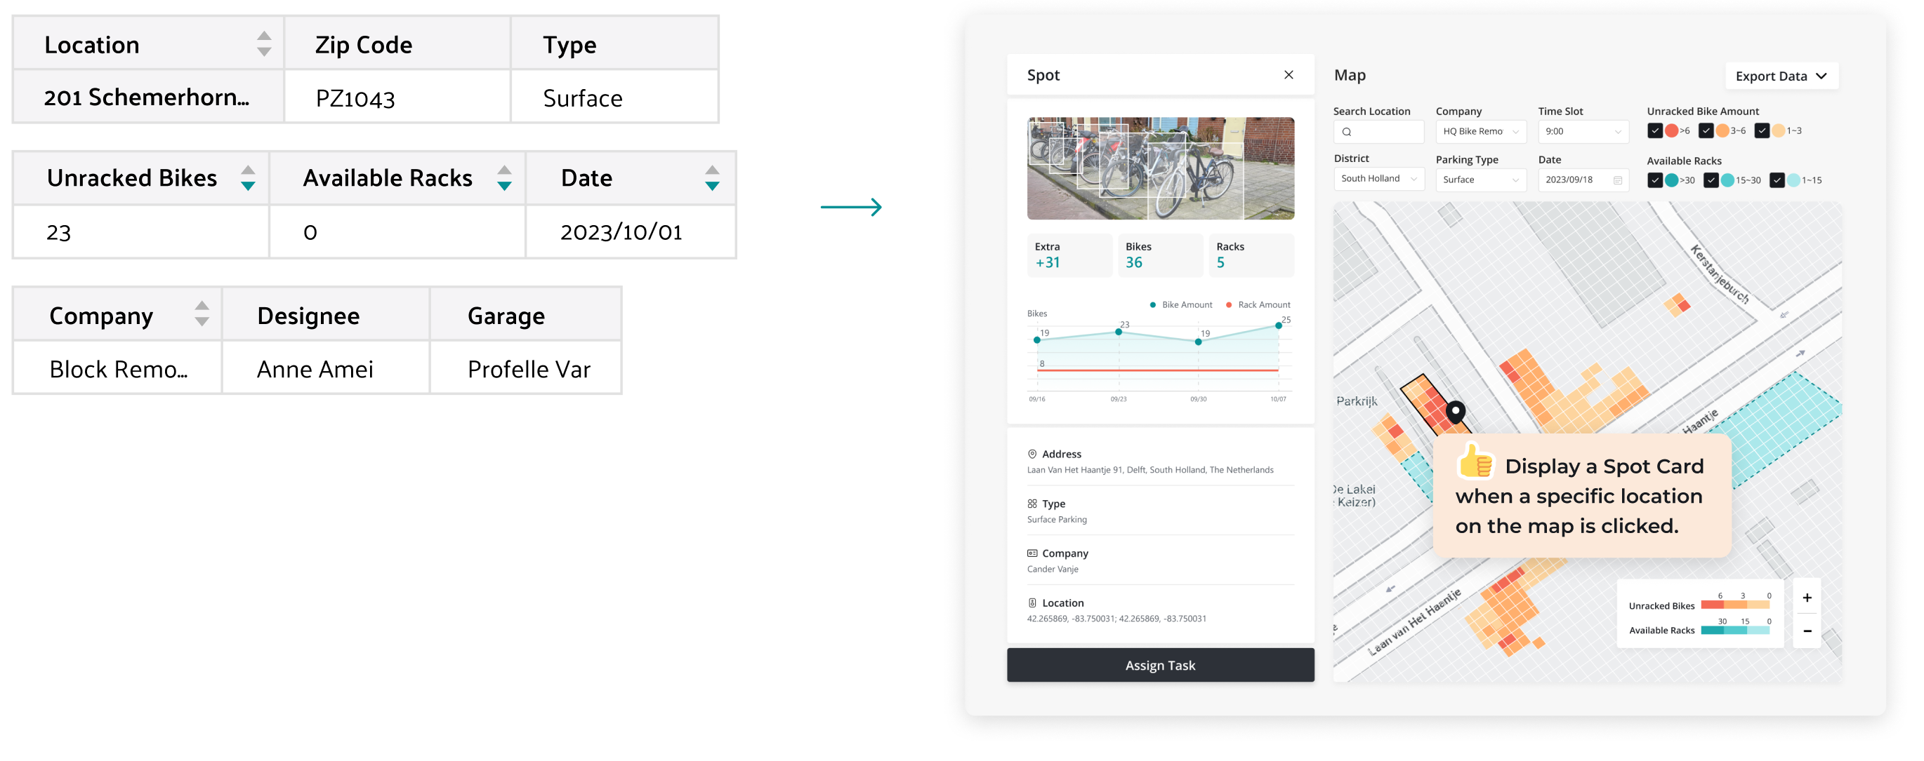Click the bike parking photo thumbnail
This screenshot has width=1924, height=761.
pos(1159,168)
